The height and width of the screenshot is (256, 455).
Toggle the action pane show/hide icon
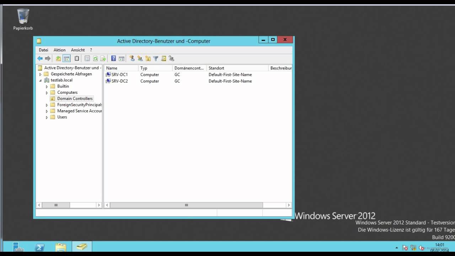[122, 59]
